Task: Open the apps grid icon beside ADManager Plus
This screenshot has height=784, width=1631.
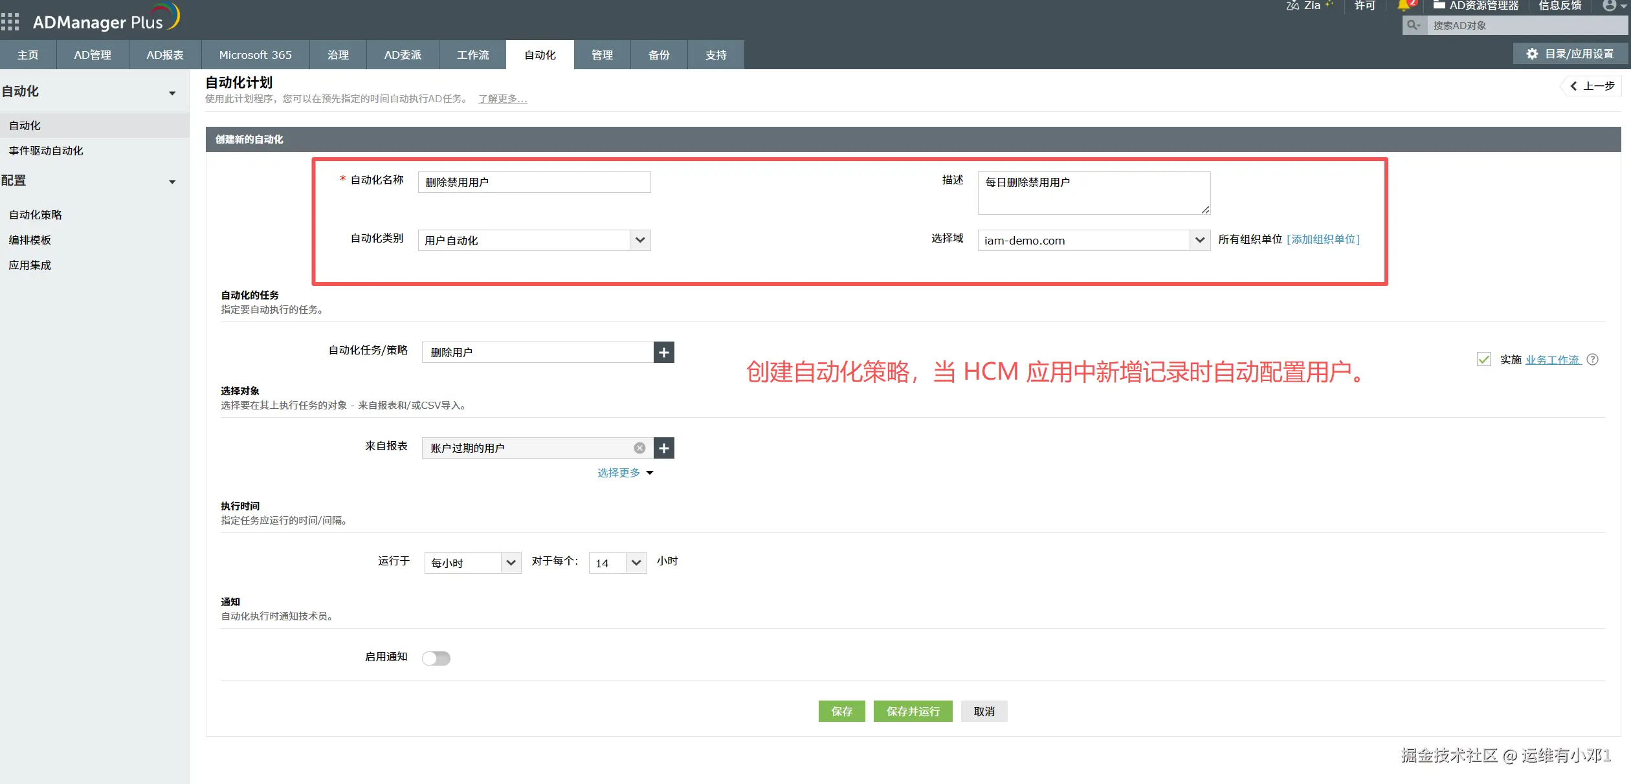Action: (x=10, y=21)
